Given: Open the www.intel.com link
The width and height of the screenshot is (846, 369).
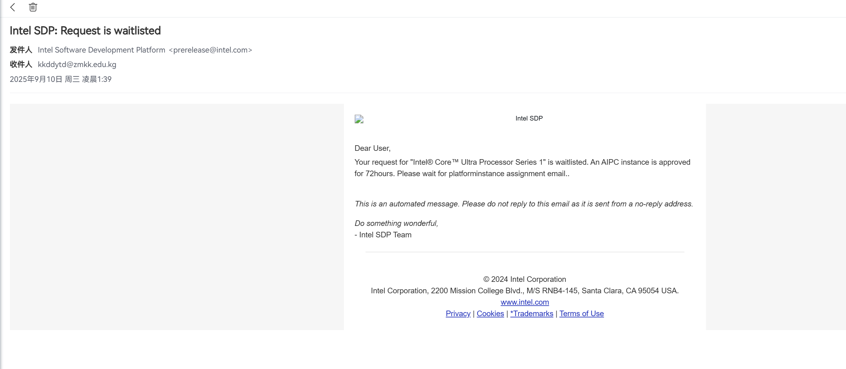Looking at the screenshot, I should point(524,302).
